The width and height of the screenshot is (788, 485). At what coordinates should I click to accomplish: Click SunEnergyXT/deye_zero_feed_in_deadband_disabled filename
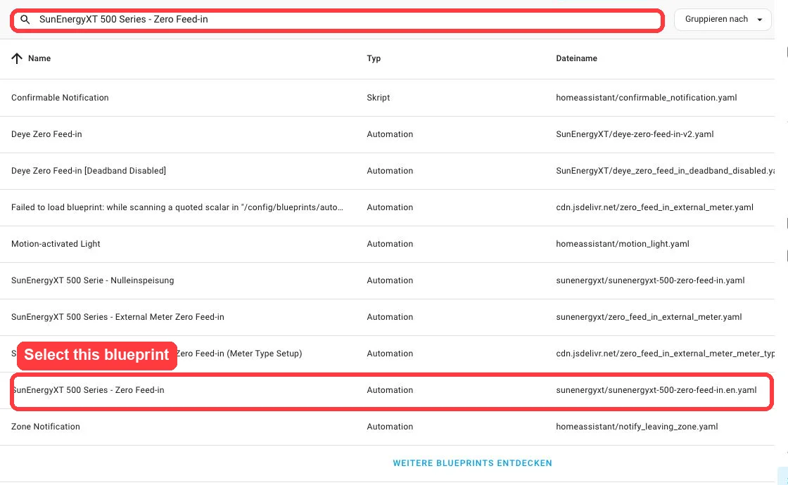point(665,171)
